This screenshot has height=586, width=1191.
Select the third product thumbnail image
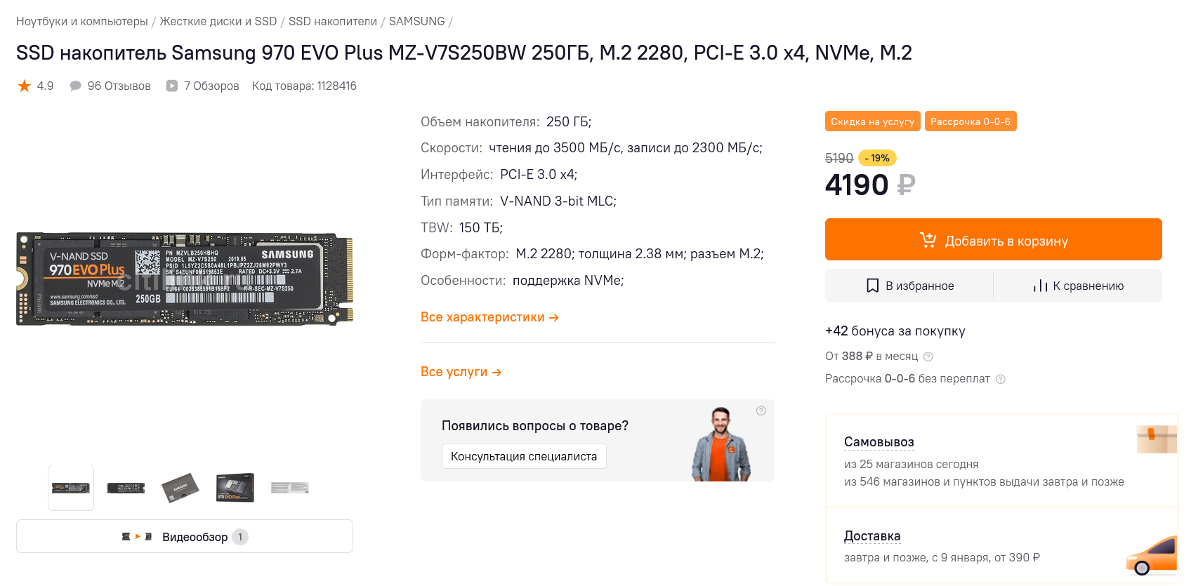pyautogui.click(x=180, y=488)
